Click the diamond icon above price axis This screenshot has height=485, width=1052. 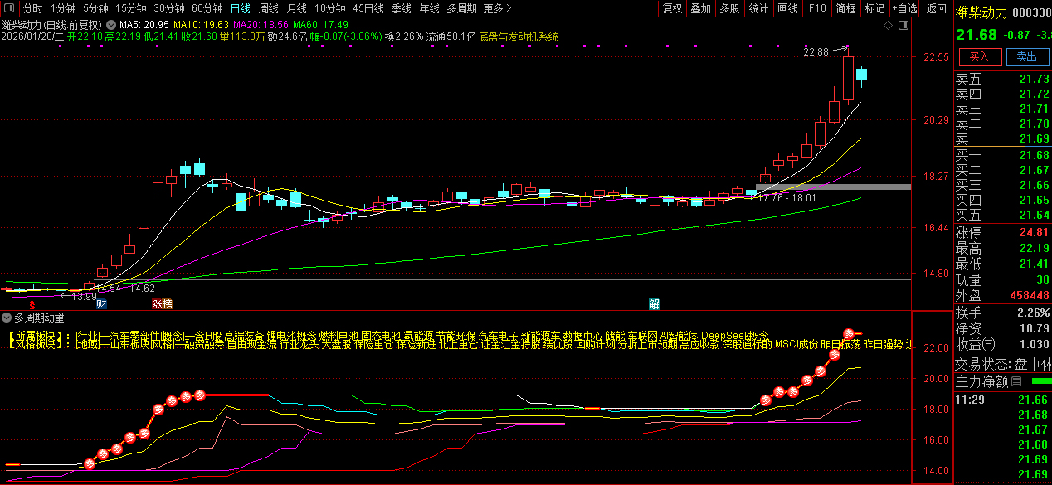coord(888,26)
